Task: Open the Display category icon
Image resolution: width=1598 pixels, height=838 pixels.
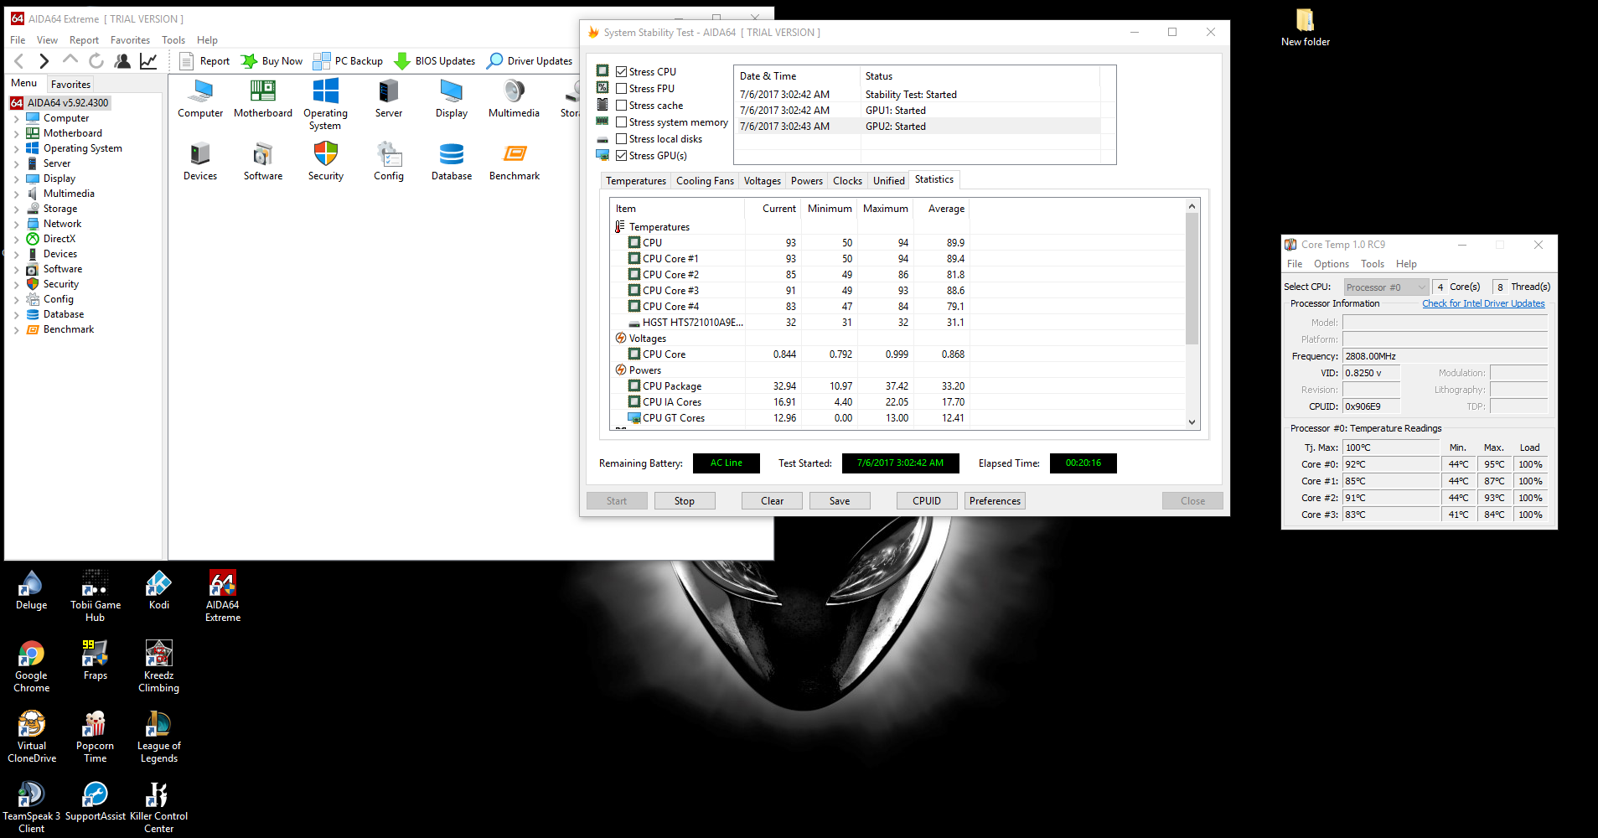Action: tap(452, 99)
